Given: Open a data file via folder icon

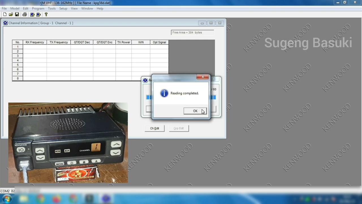Looking at the screenshot, I should click(x=11, y=14).
